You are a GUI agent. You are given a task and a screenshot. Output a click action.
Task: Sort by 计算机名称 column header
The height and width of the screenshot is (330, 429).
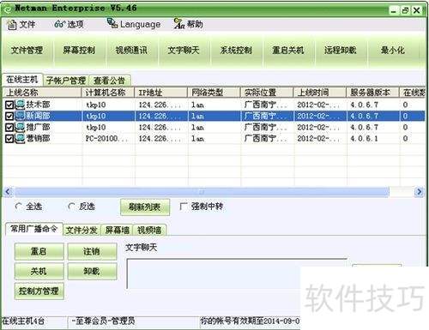point(108,93)
